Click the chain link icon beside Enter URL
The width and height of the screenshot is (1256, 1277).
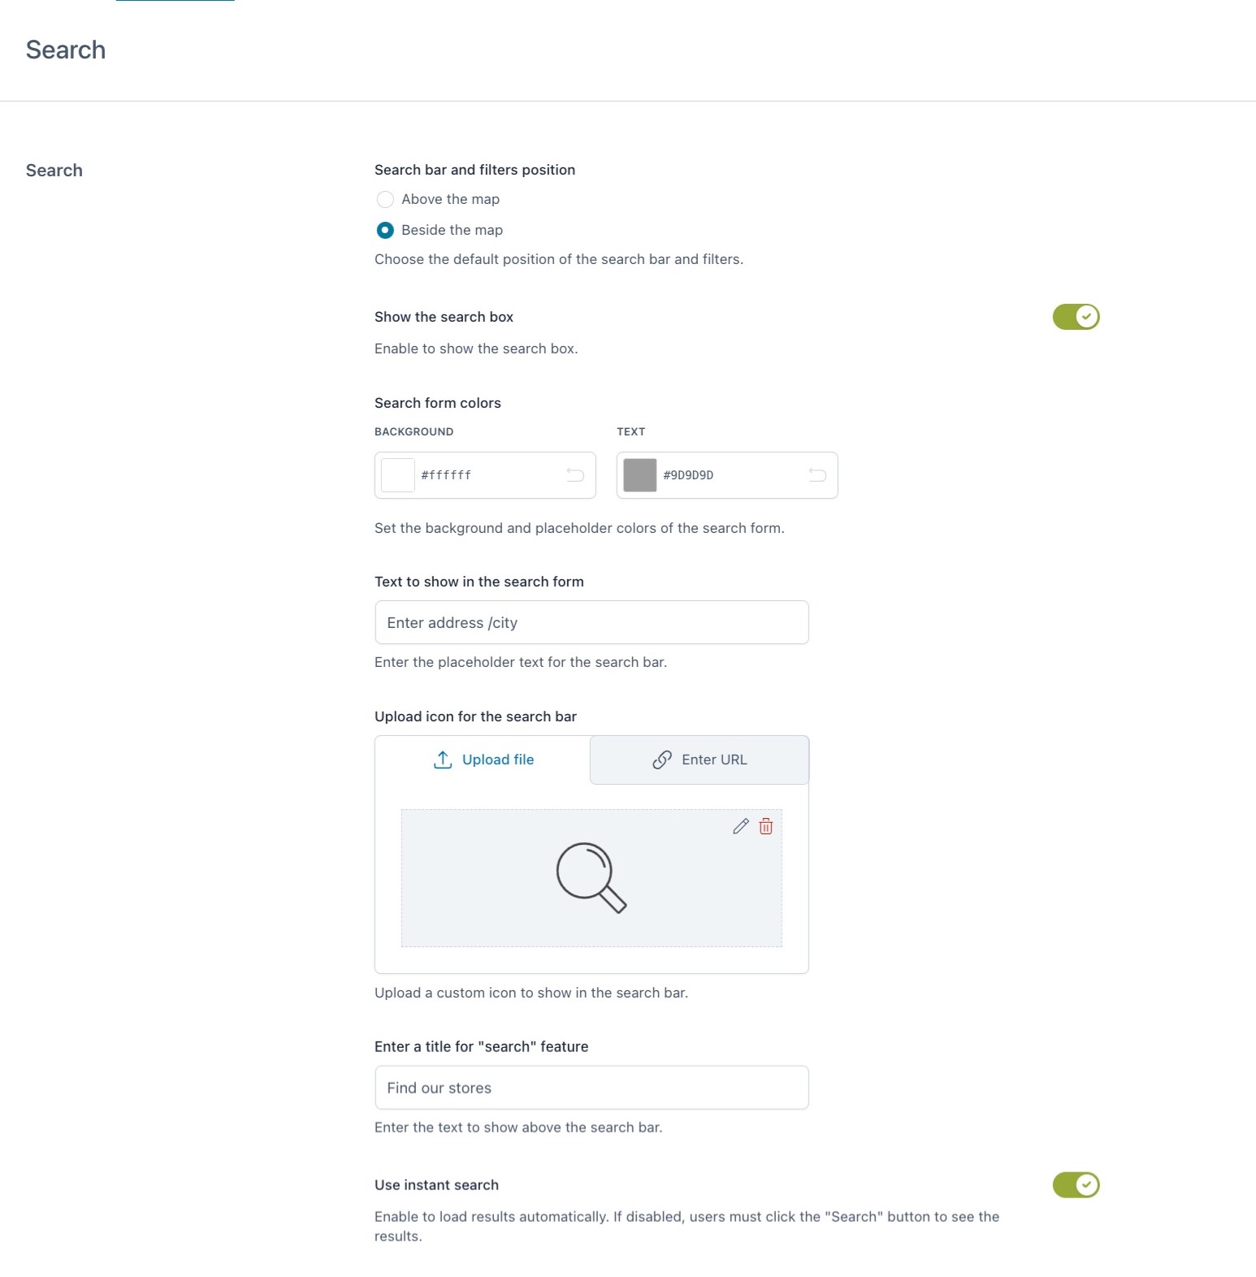click(x=662, y=760)
